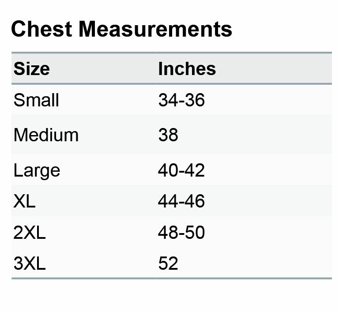Click the 48-50 inches cell

pyautogui.click(x=181, y=232)
